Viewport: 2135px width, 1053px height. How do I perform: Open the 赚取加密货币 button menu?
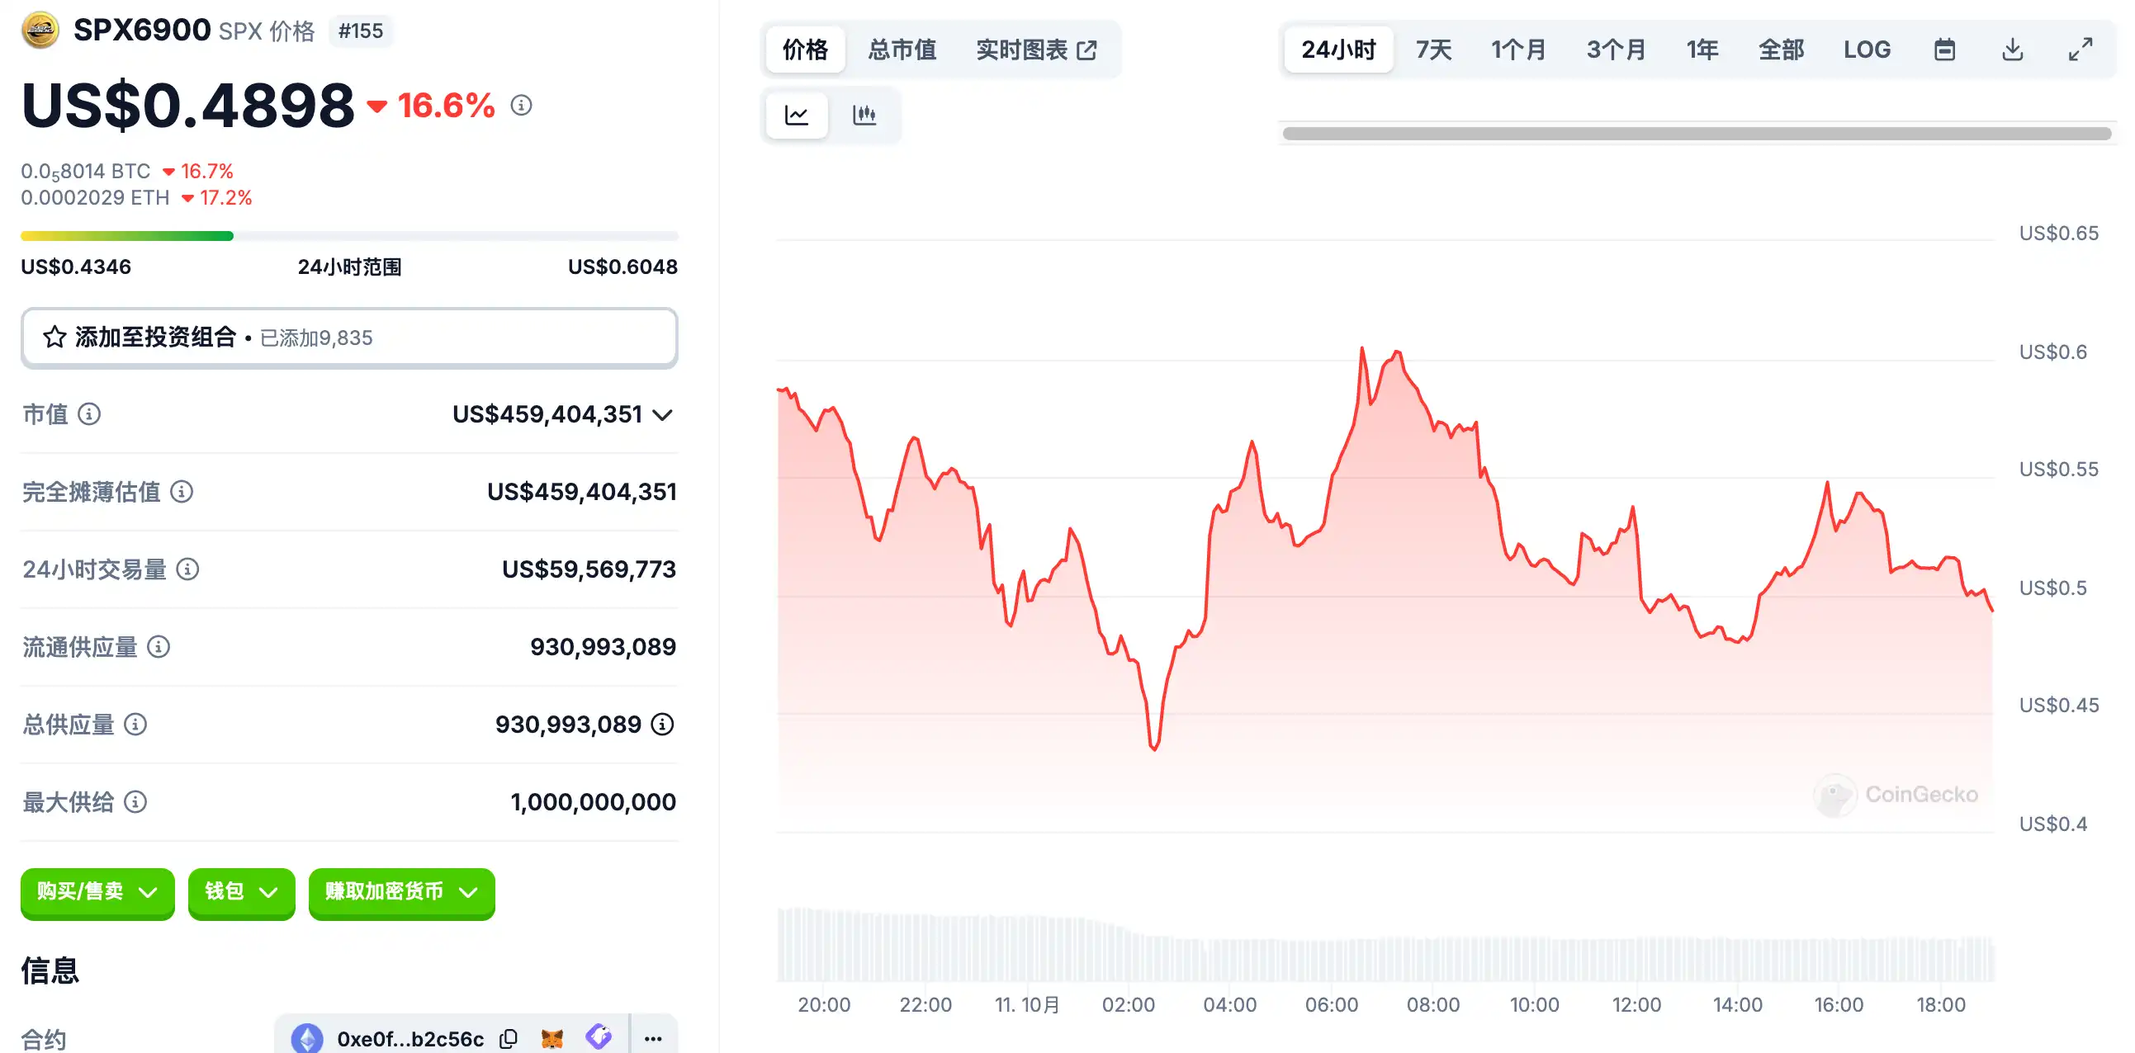click(x=401, y=891)
